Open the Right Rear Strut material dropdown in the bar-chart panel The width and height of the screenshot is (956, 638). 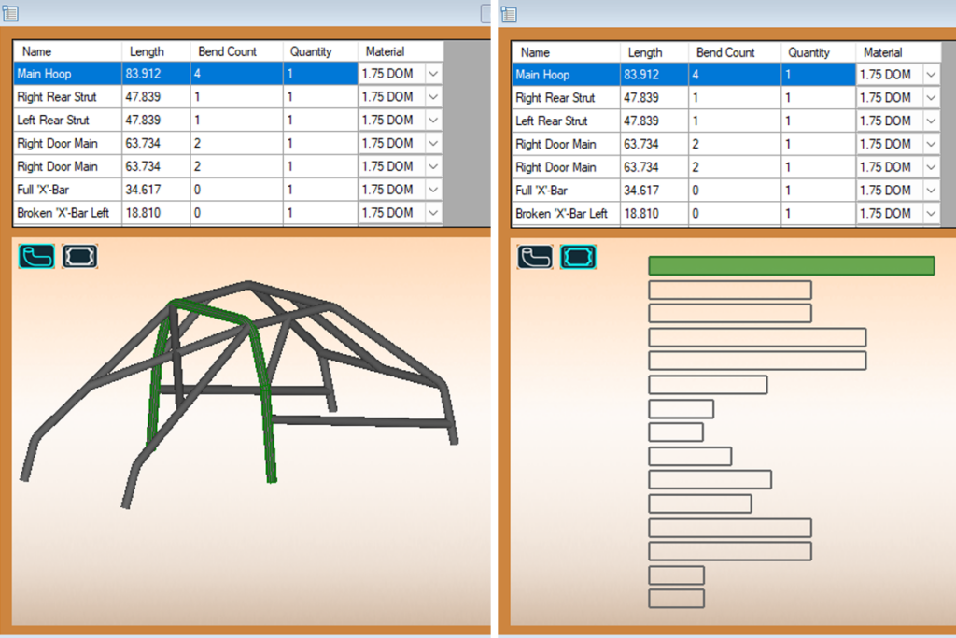[x=931, y=97]
